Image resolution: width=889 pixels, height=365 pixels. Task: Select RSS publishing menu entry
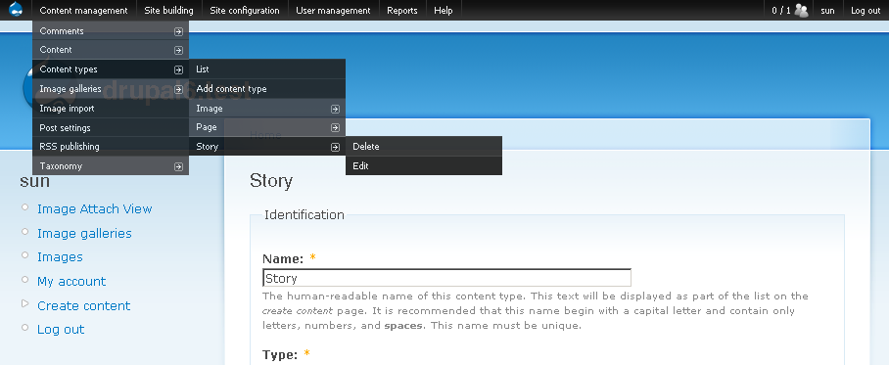[x=111, y=146]
